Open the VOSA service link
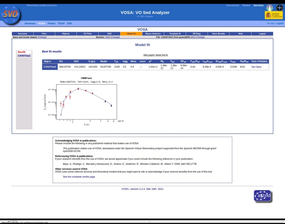The image size is (285, 224). click(x=42, y=23)
